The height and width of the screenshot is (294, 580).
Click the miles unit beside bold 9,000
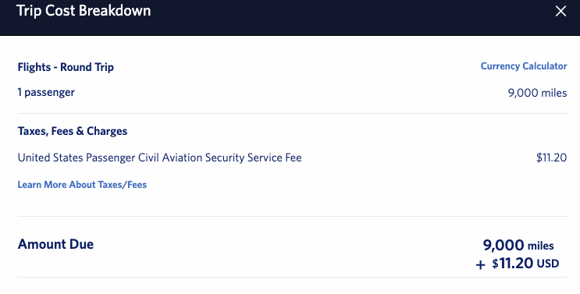point(540,246)
